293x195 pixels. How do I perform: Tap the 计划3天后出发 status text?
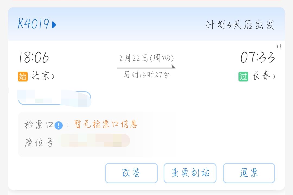(240, 25)
